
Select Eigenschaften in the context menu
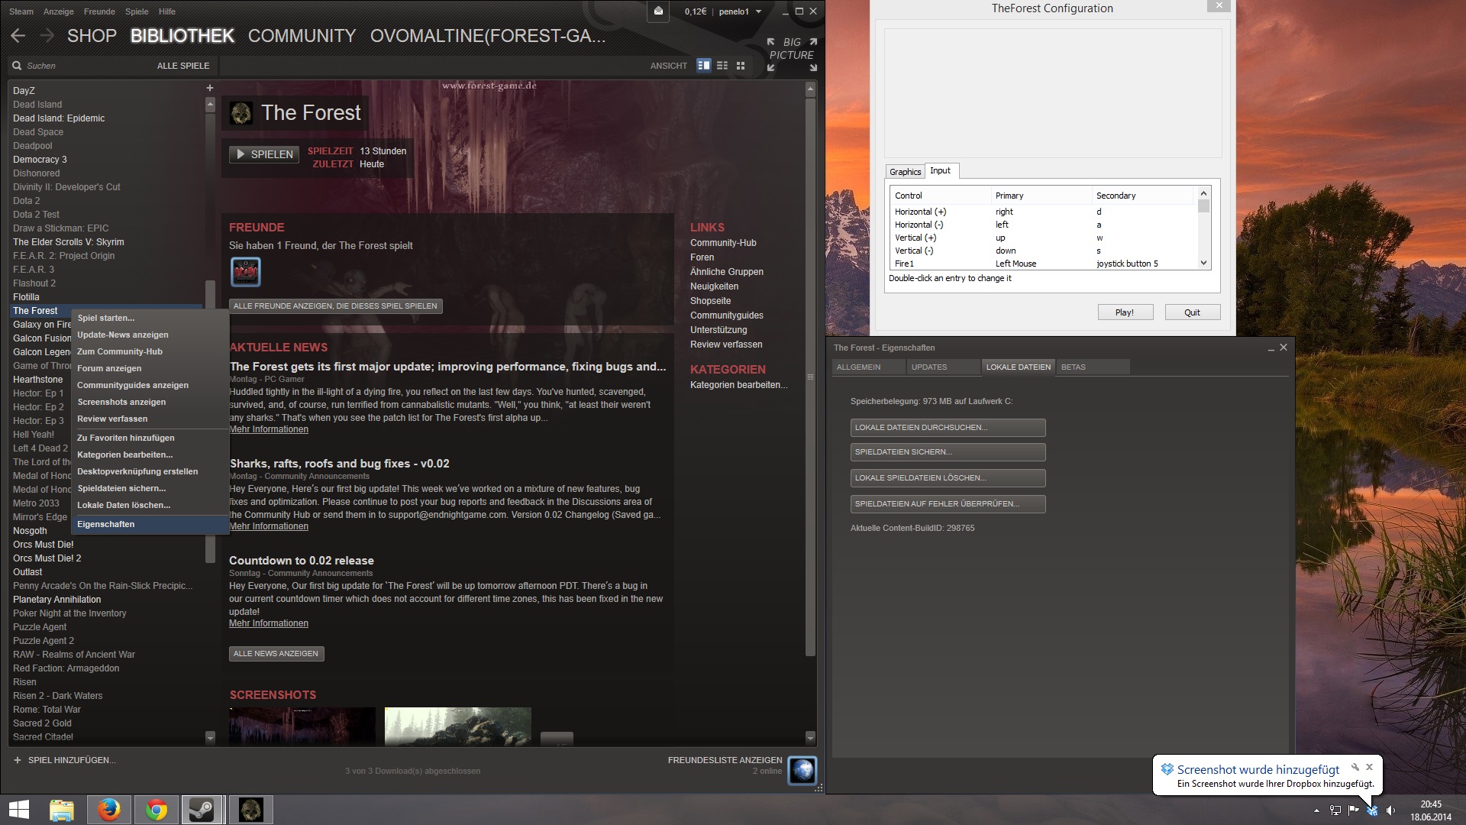(x=106, y=524)
